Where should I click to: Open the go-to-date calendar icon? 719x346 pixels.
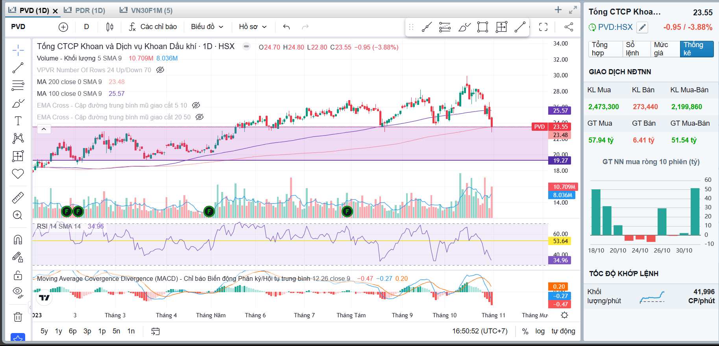tap(155, 331)
